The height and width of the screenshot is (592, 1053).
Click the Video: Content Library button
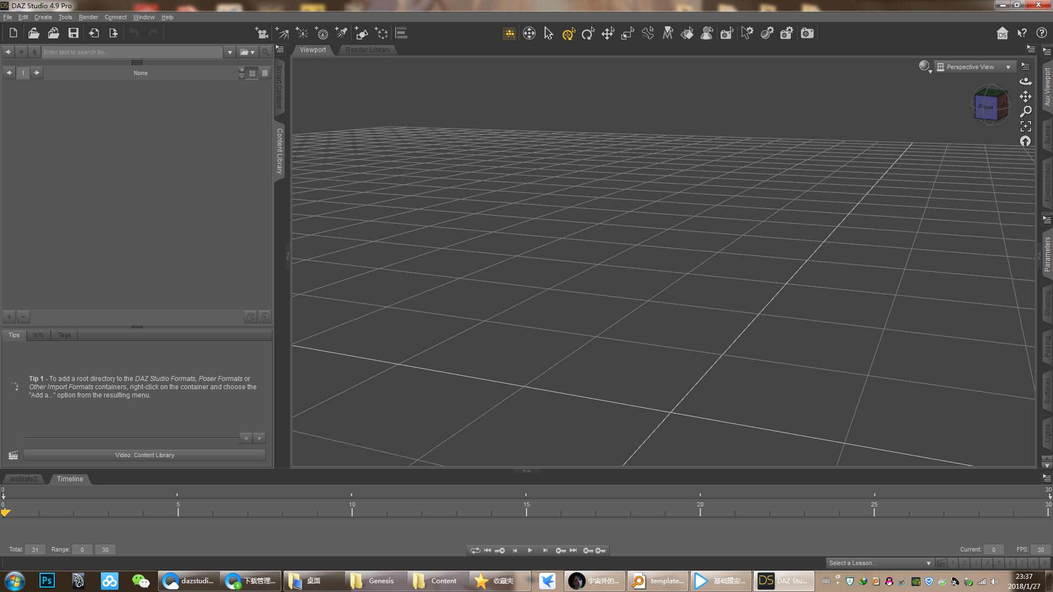pos(145,455)
